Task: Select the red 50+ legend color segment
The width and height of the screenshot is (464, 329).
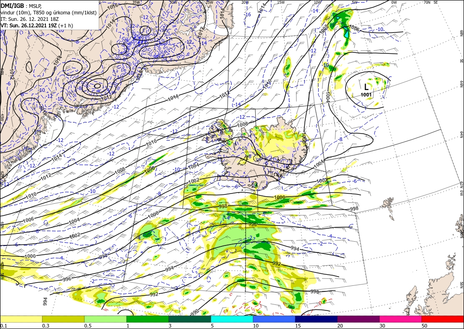Action: [443, 319]
